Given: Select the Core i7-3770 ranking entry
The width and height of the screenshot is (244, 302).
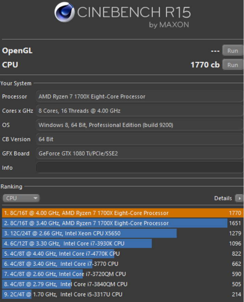Looking at the screenshot, I should coord(123,264).
